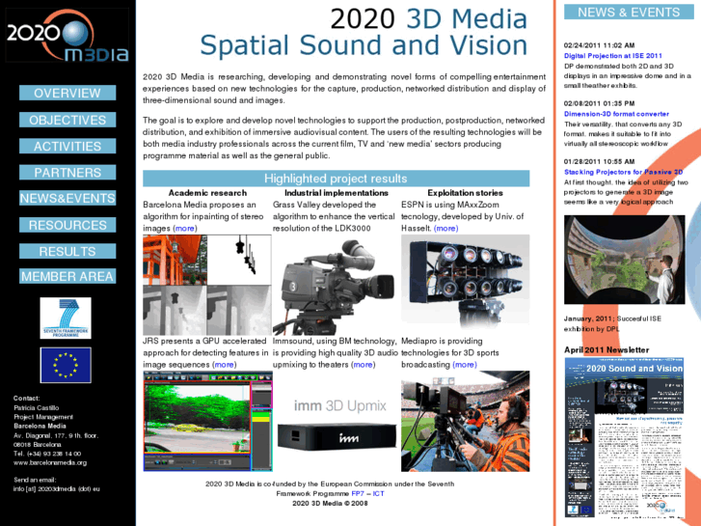View the stereo inpainting image thumbnail

(x=207, y=285)
